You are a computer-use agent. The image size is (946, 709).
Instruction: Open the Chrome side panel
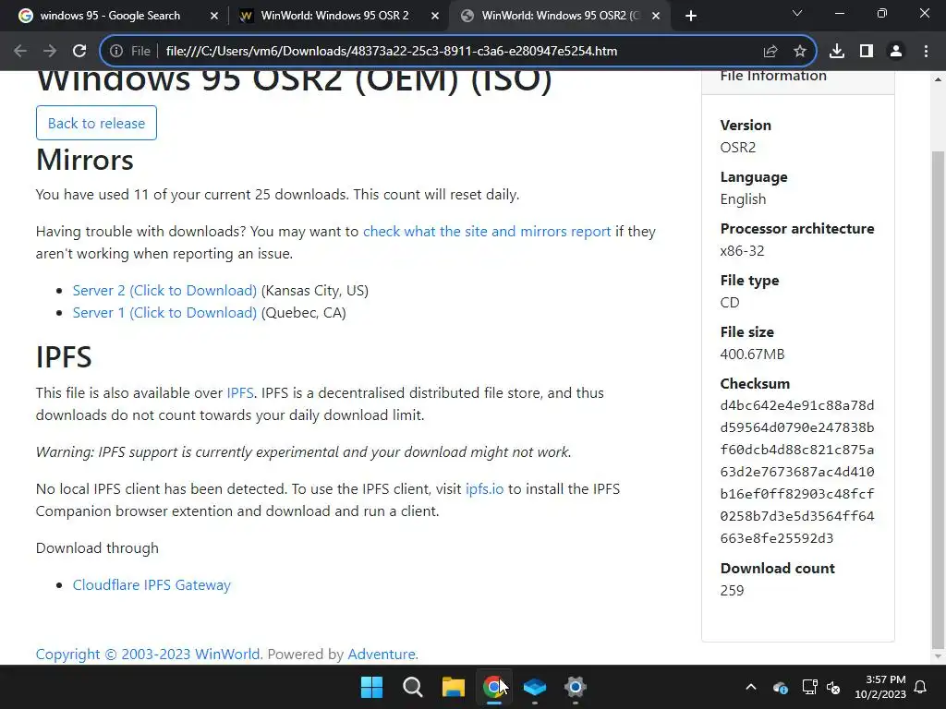[867, 52]
